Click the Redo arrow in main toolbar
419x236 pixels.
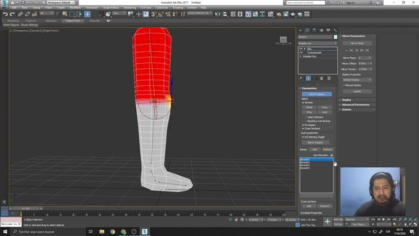12,14
